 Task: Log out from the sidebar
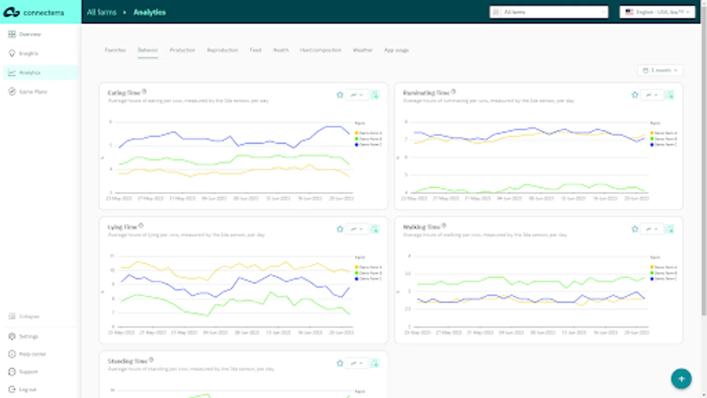coord(27,390)
